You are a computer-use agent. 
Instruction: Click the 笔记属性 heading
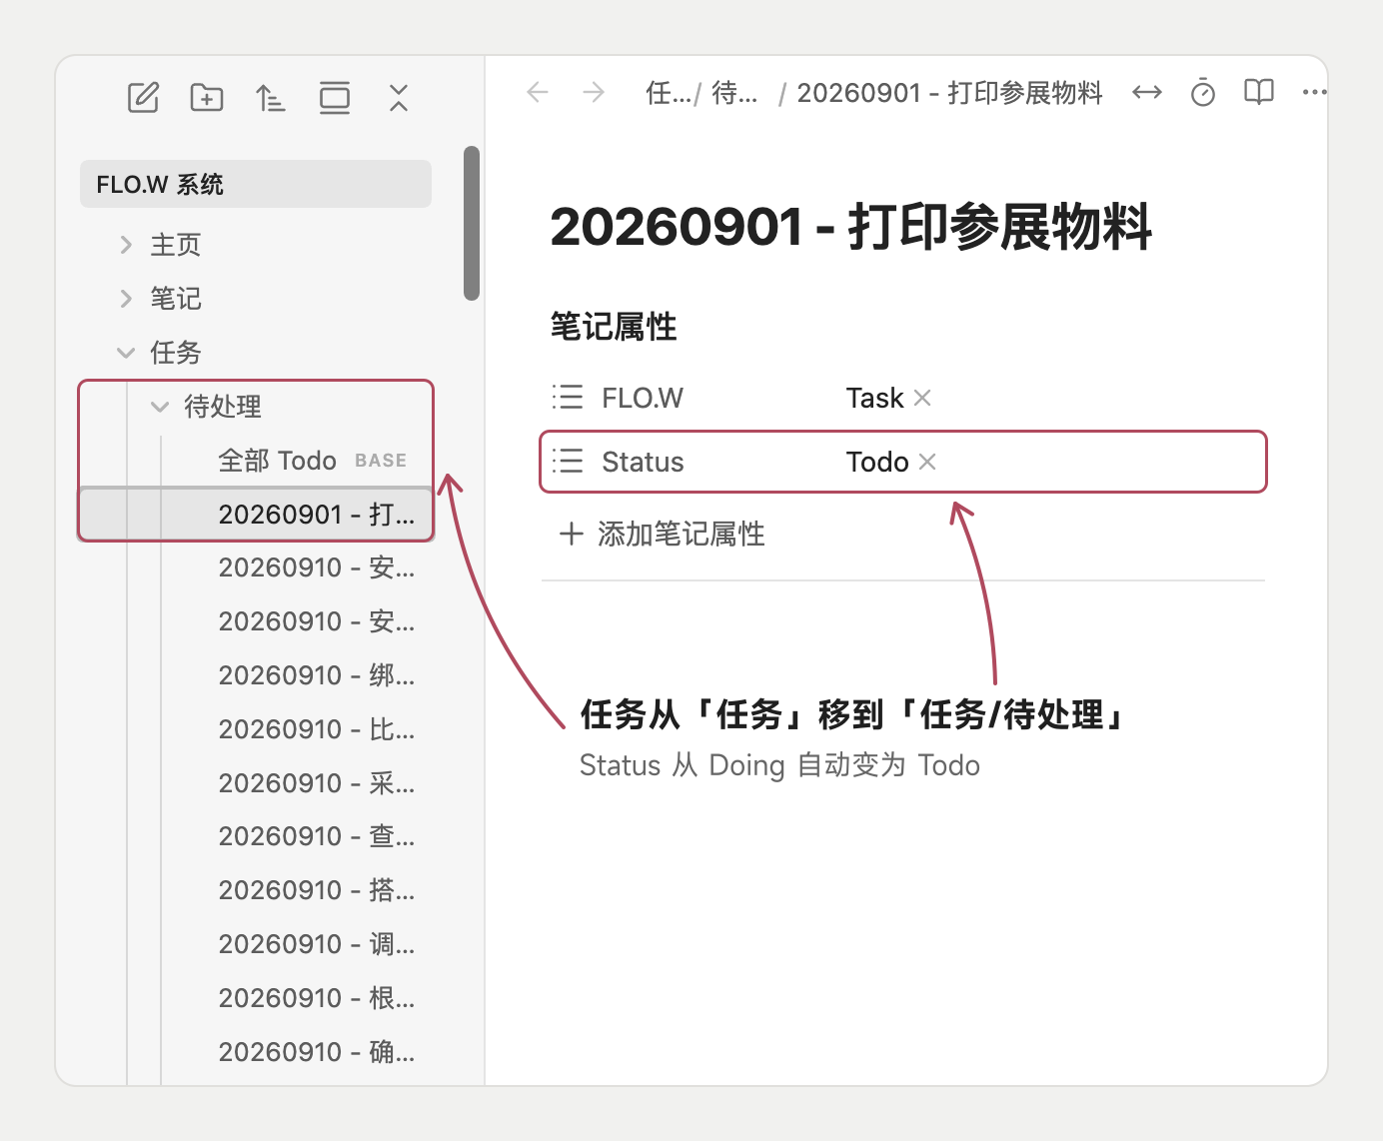pos(614,327)
